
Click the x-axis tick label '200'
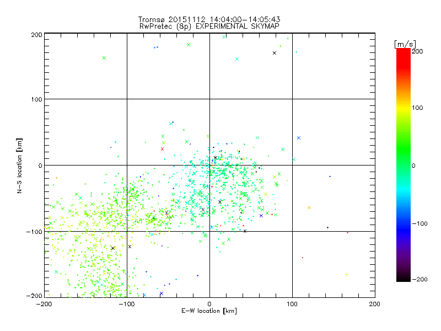(375, 304)
